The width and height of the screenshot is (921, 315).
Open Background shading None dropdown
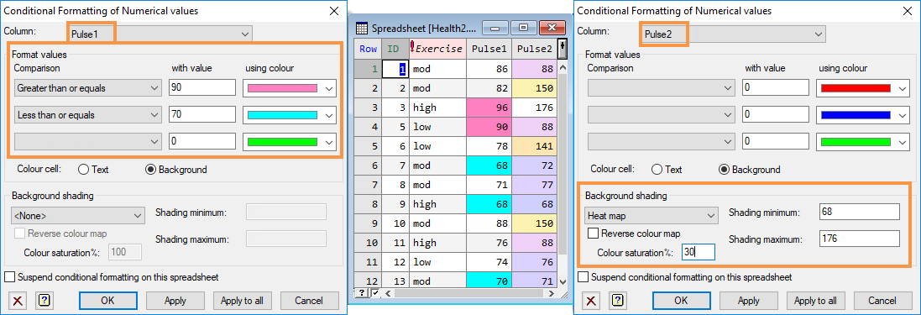(x=78, y=216)
